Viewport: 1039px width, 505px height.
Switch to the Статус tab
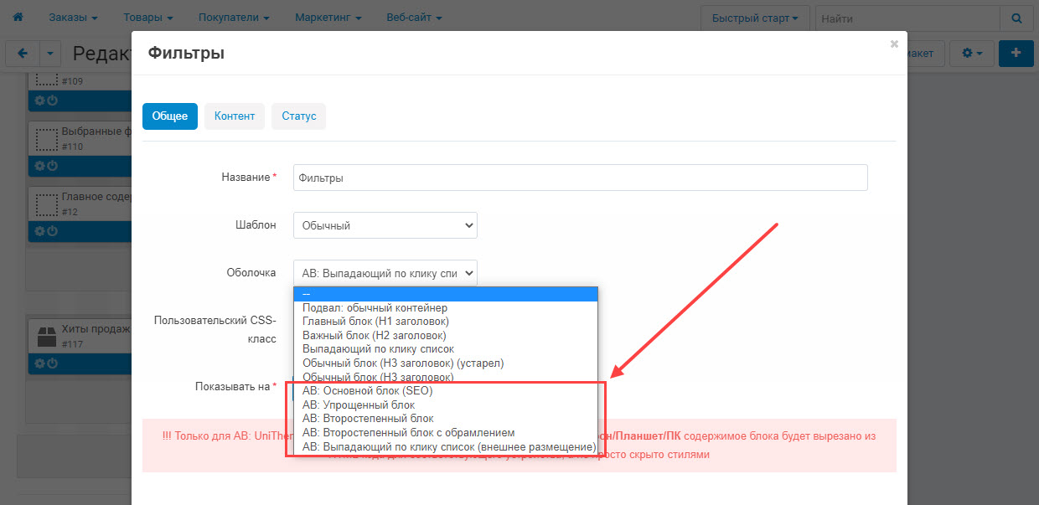[x=298, y=116]
